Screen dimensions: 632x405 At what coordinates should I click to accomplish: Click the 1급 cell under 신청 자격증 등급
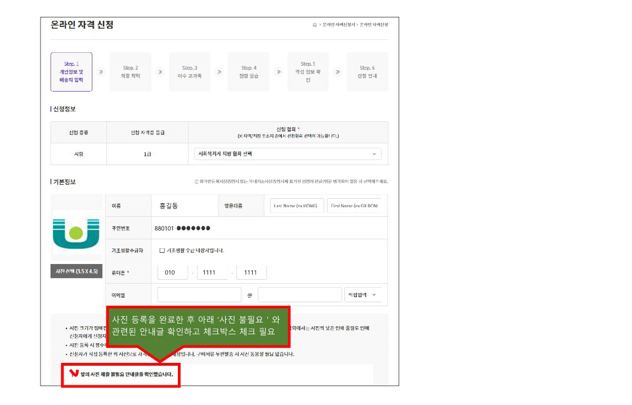point(147,154)
